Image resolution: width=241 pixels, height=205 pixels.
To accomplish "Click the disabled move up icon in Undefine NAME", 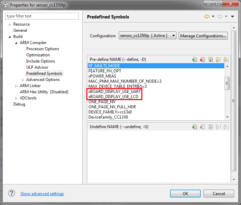I will point(218,127).
